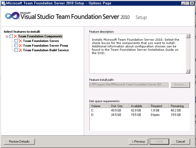
Task: Close the setup window
Action: (192, 3)
